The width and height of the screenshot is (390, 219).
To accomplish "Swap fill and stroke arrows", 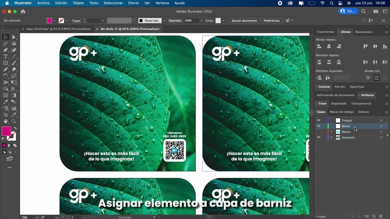I will tap(15, 128).
